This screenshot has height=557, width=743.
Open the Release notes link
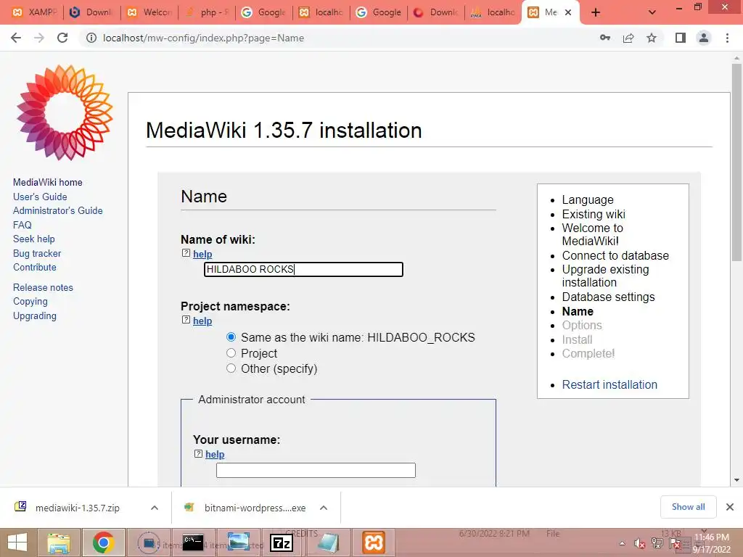(43, 287)
